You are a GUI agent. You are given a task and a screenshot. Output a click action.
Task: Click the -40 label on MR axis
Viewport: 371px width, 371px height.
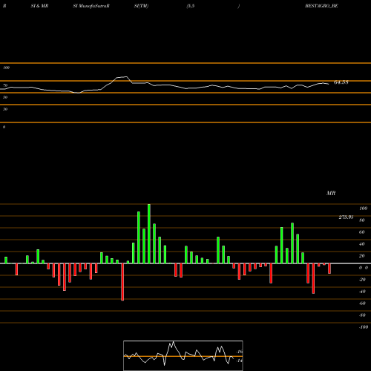tap(362, 292)
